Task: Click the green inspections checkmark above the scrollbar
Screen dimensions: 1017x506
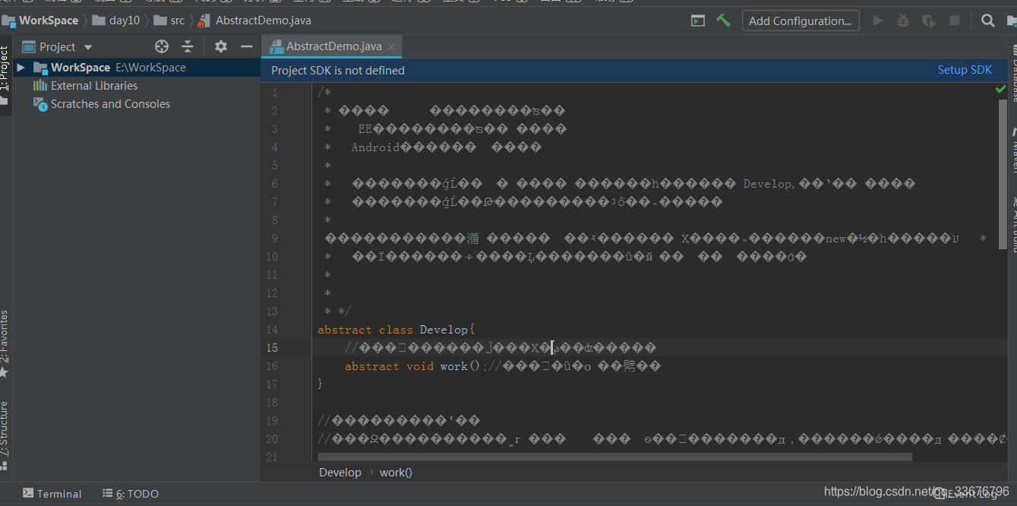Action: [1000, 88]
